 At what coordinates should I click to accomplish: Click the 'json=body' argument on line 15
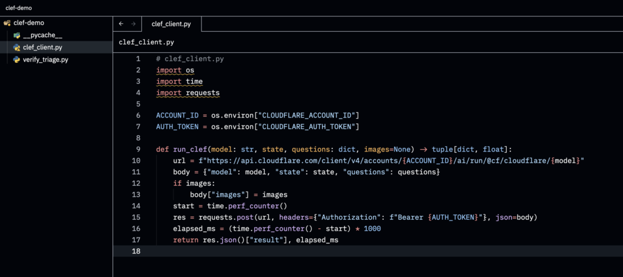(514, 217)
